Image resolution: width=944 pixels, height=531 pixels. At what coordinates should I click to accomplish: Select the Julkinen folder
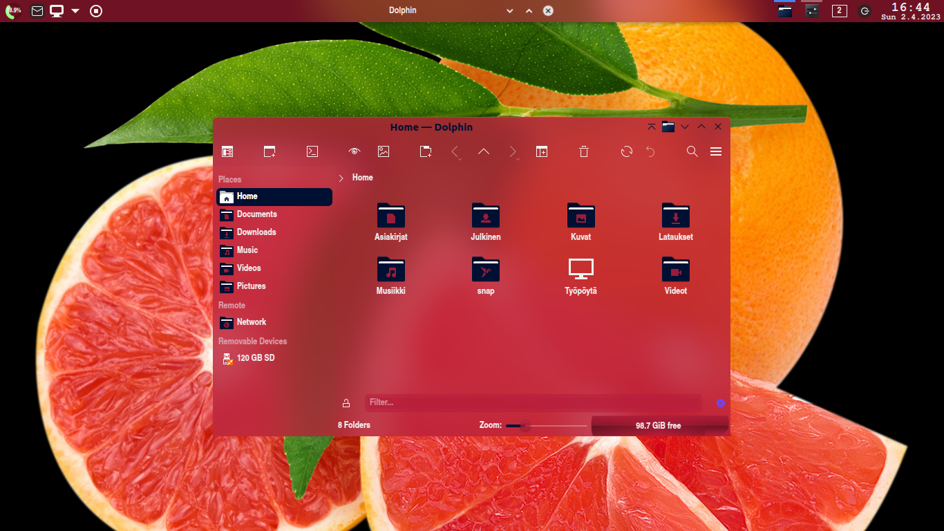[x=486, y=222]
